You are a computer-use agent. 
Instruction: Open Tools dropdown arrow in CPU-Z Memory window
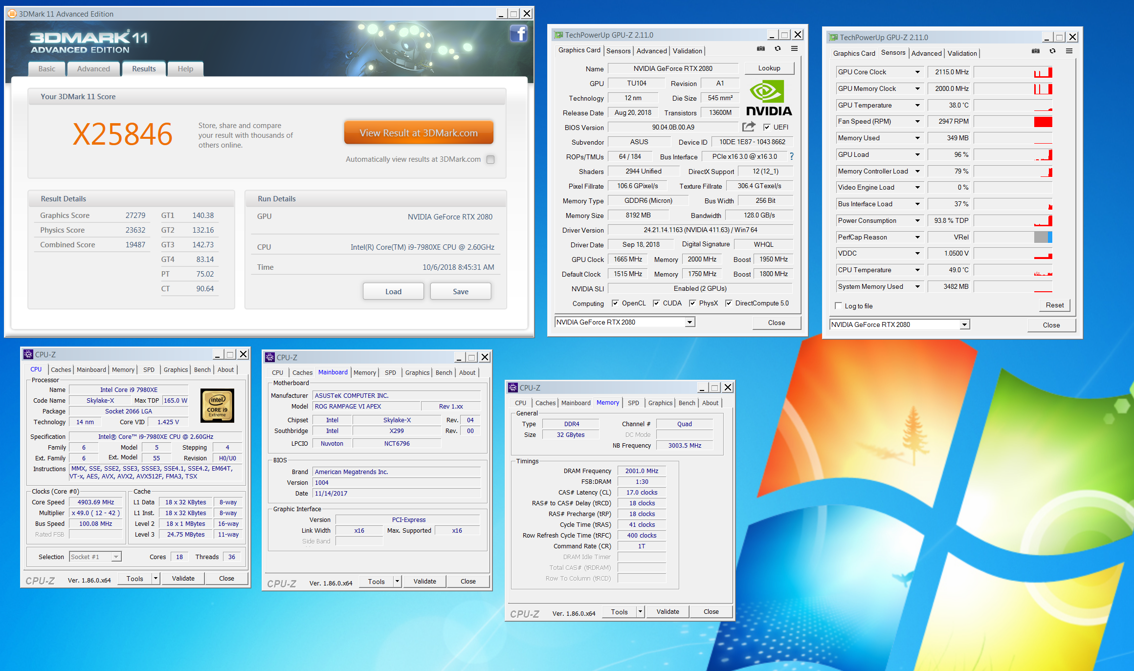tap(640, 611)
